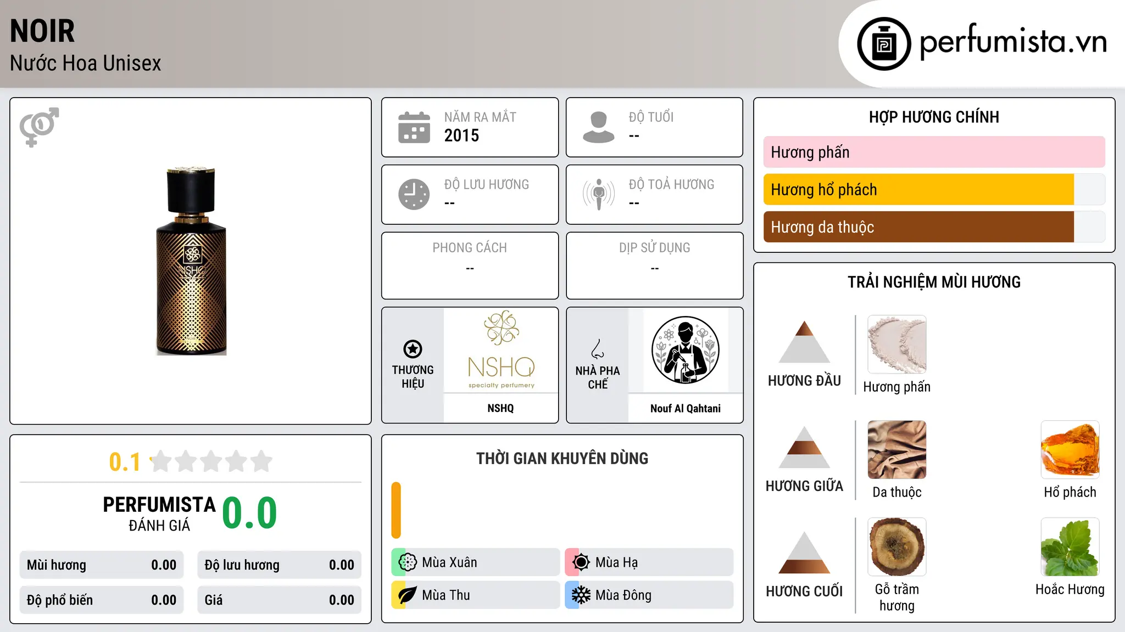Click the pink Hương phấn accord bar
Image resolution: width=1125 pixels, height=632 pixels.
934,152
